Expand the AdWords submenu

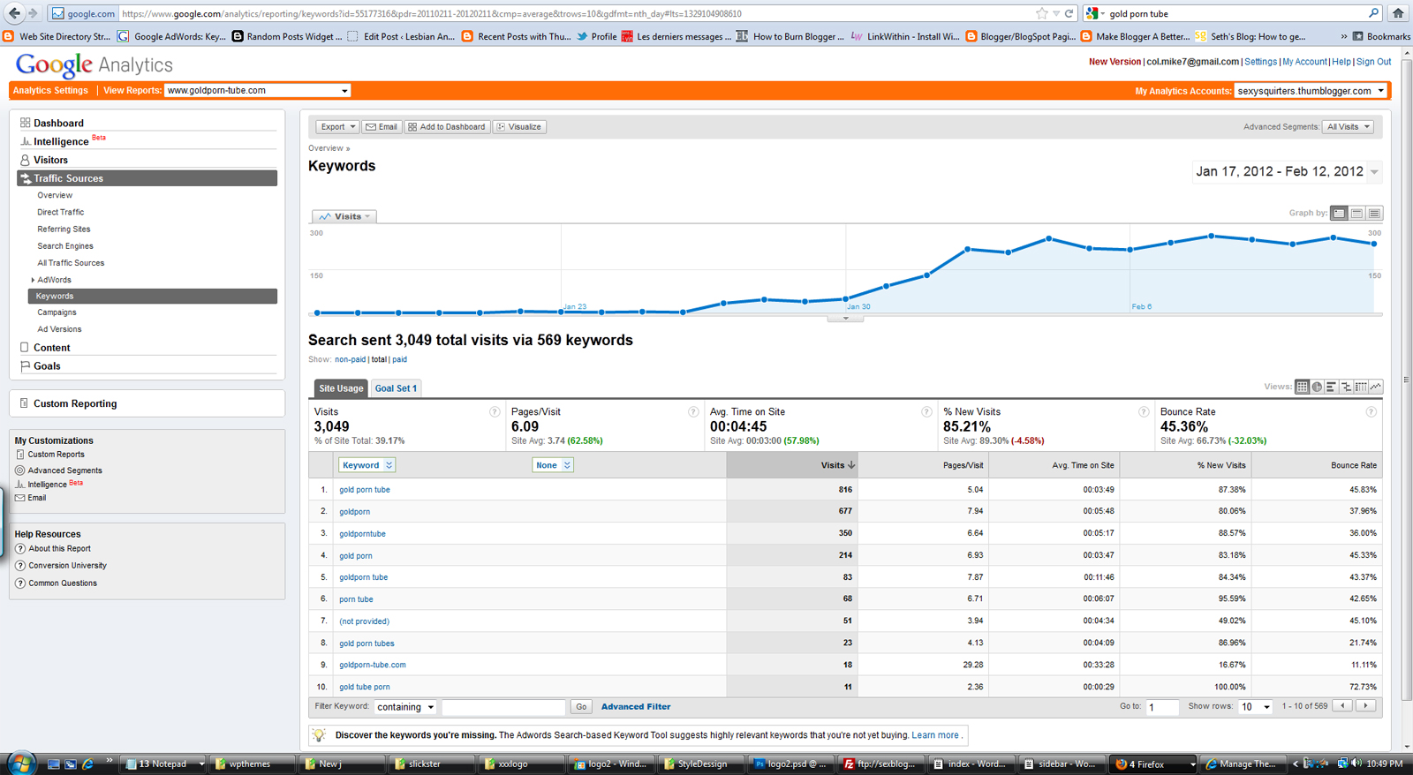pyautogui.click(x=33, y=280)
